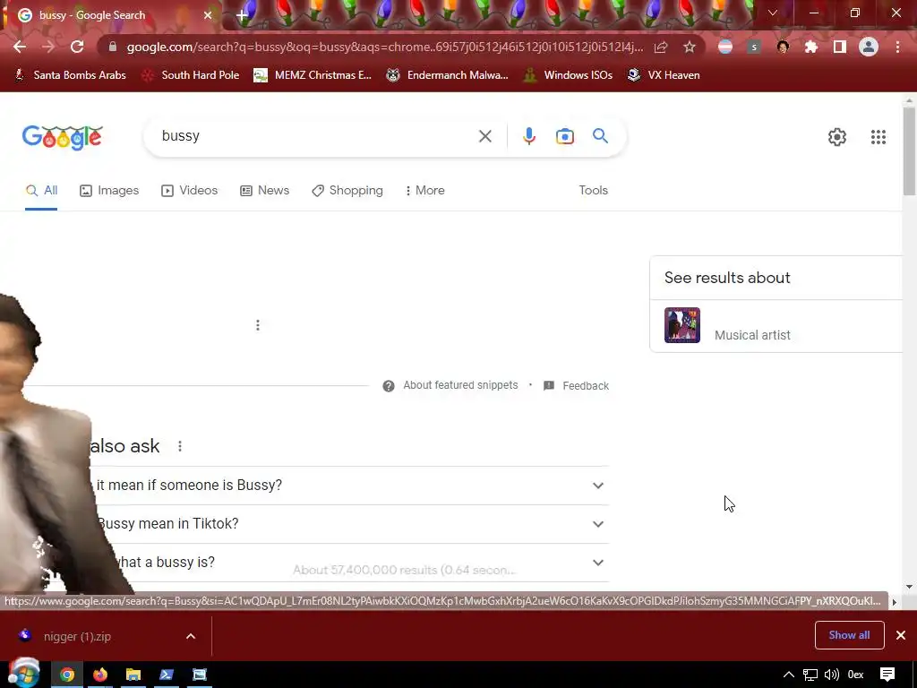Switch to the Videos tab

point(190,191)
